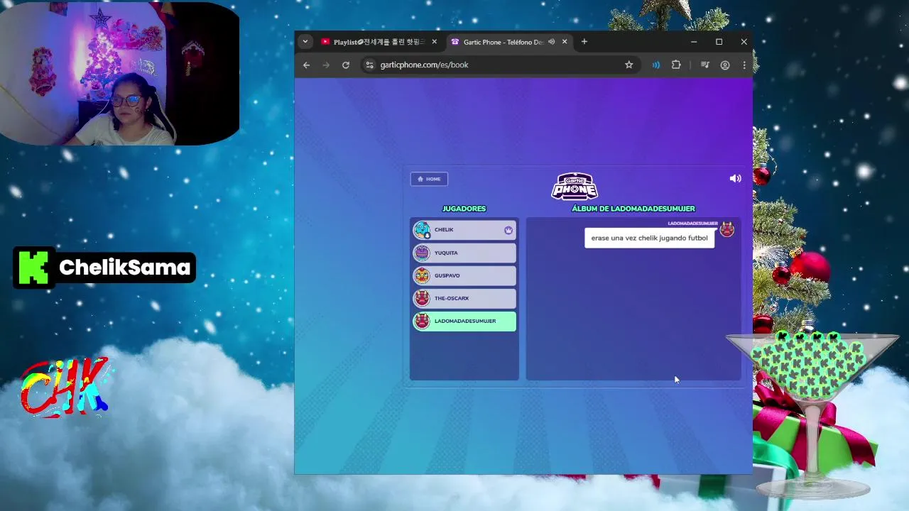The width and height of the screenshot is (909, 511).
Task: Select player THE-OSCARX in the list
Action: tap(464, 298)
